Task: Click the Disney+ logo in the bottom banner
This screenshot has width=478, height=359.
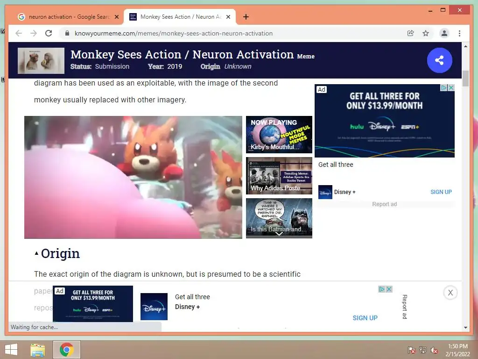Action: click(x=154, y=307)
